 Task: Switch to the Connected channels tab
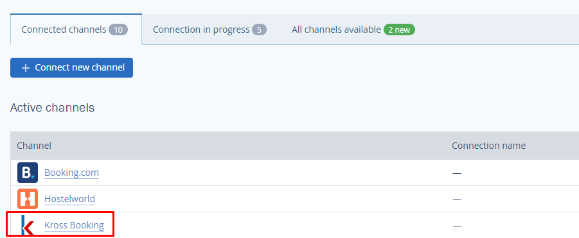pyautogui.click(x=76, y=30)
